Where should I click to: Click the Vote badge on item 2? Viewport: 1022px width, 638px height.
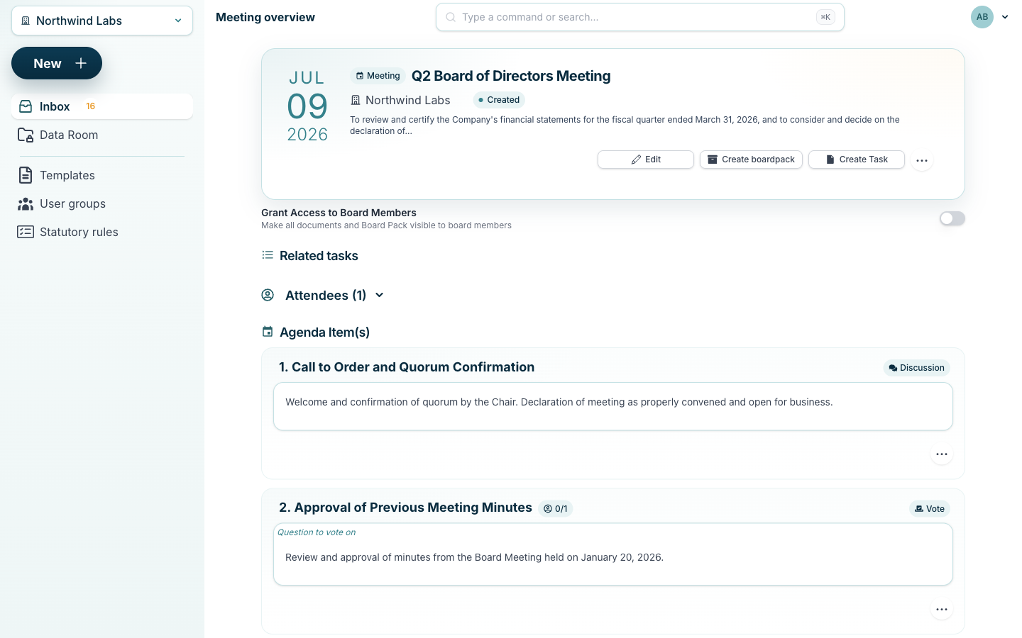tap(930, 508)
